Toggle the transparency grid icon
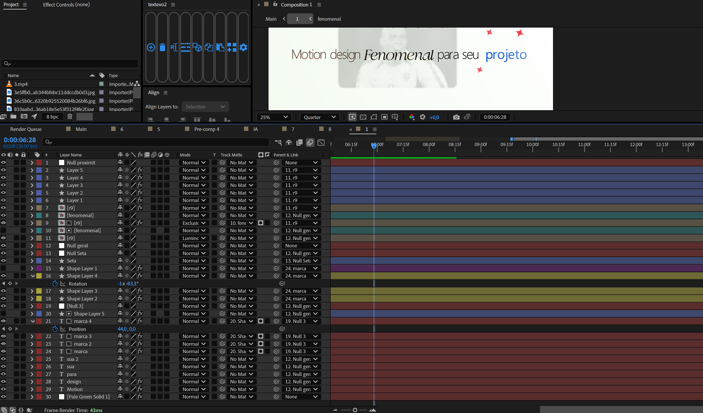Screen dimensions: 703x413 [363, 117]
